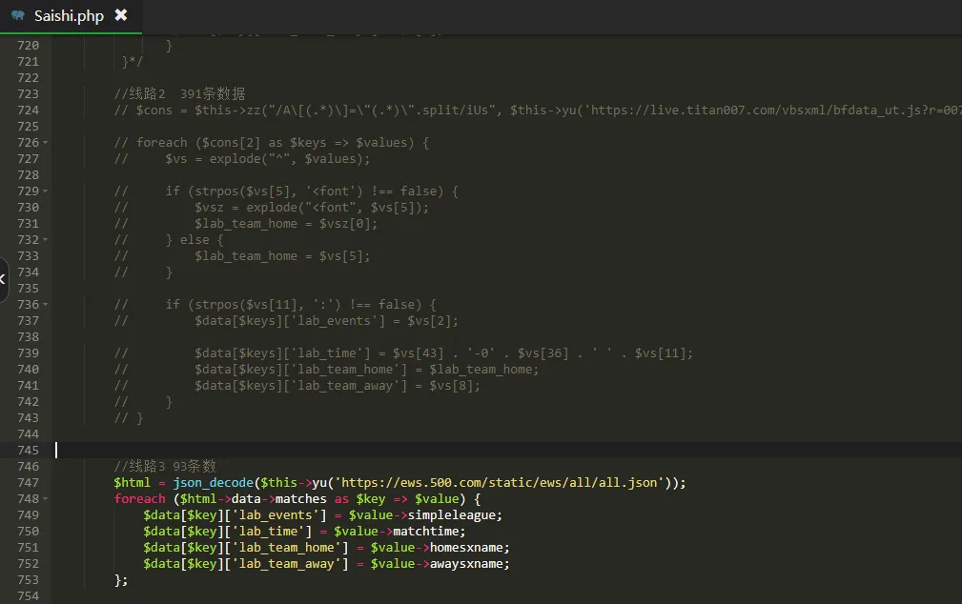Fold the if block at line 736

tap(45, 305)
